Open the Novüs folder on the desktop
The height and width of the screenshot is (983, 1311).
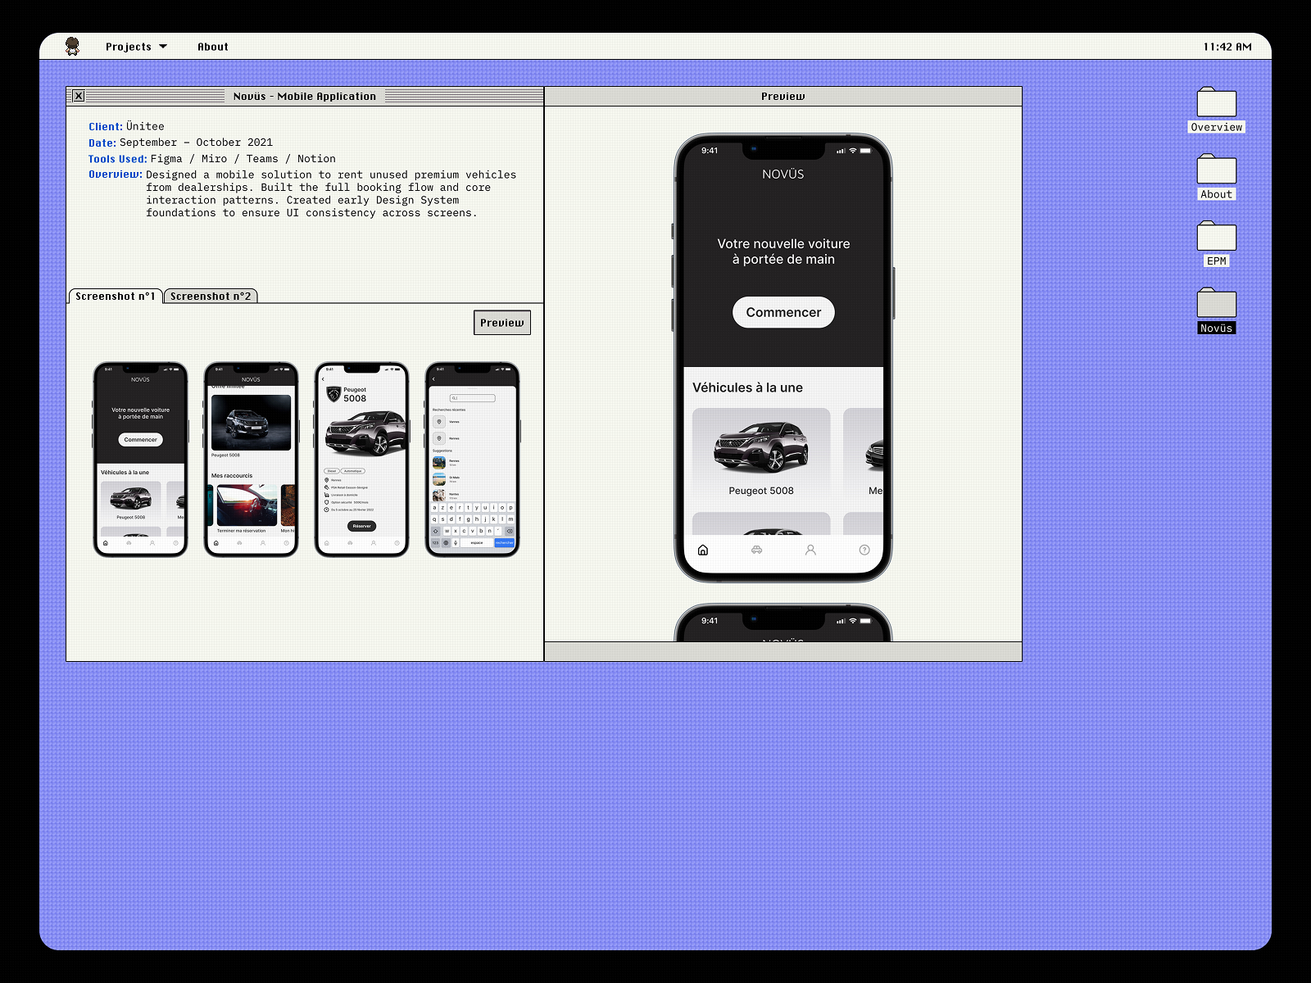[x=1216, y=305]
